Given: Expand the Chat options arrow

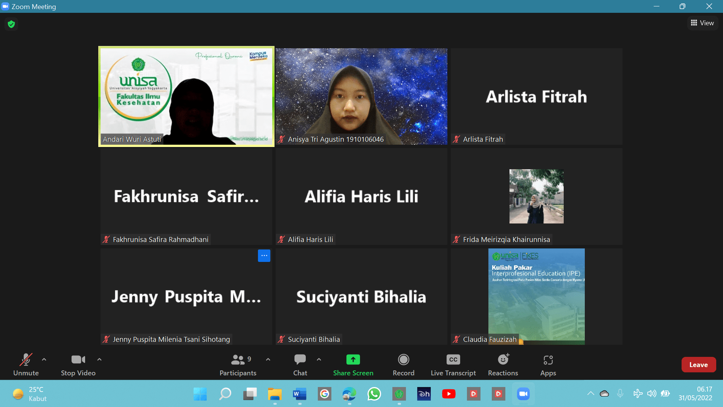Looking at the screenshot, I should pos(319,360).
